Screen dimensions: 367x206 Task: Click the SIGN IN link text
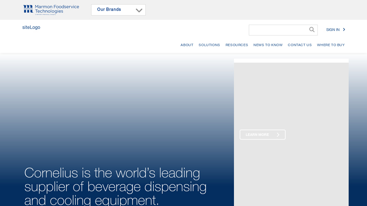(x=333, y=30)
